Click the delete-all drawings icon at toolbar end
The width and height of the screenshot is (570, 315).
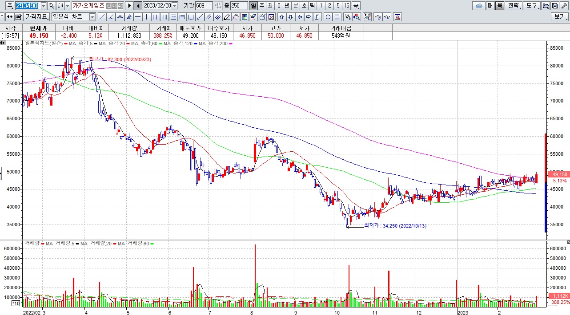point(397,17)
